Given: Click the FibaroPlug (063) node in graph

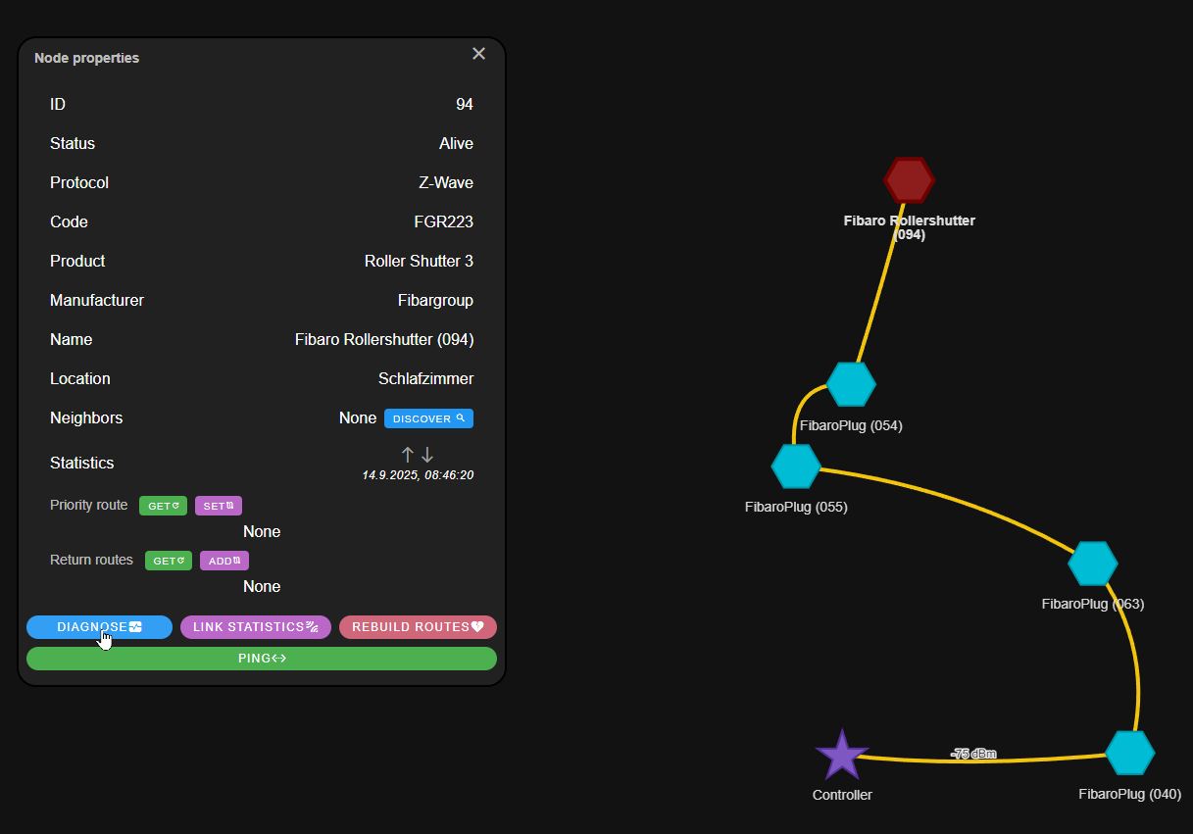Looking at the screenshot, I should tap(1092, 564).
